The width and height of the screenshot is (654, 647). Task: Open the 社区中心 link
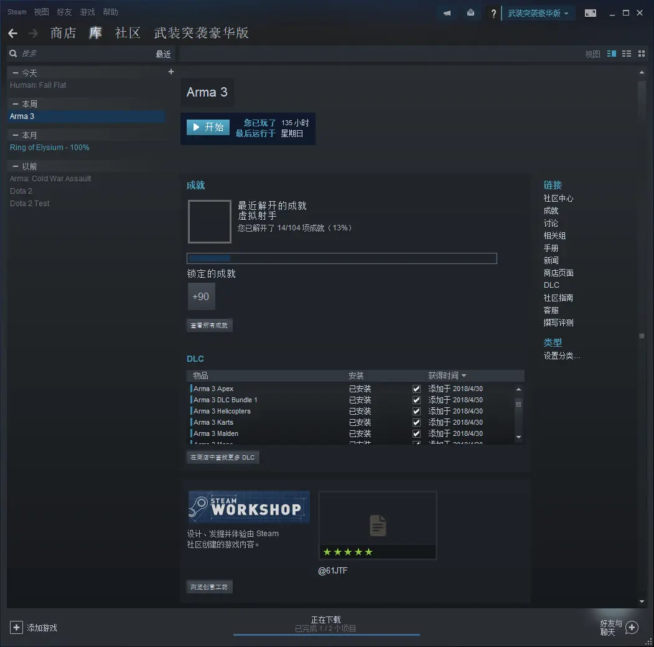tap(558, 198)
